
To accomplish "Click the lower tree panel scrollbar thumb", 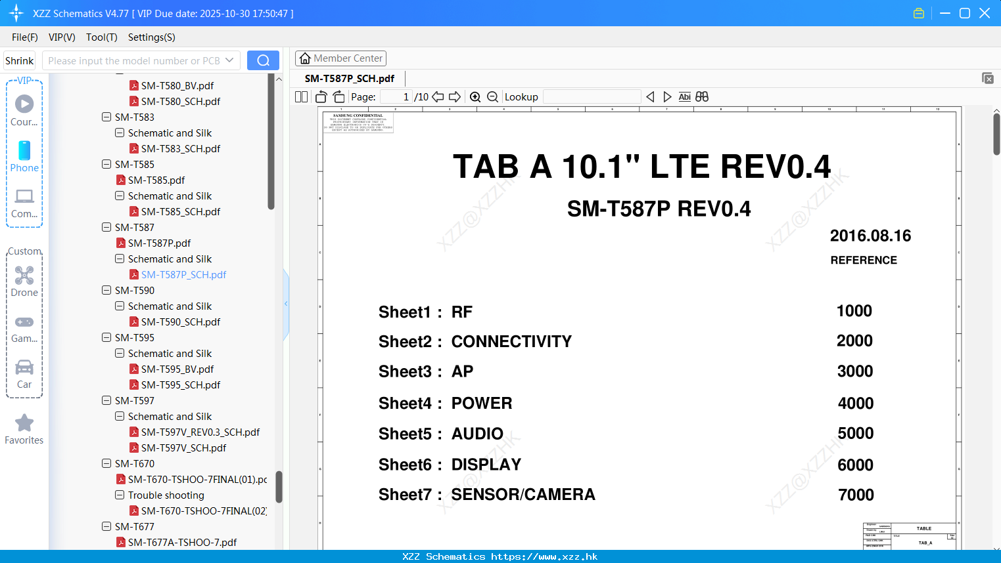I will (x=279, y=487).
